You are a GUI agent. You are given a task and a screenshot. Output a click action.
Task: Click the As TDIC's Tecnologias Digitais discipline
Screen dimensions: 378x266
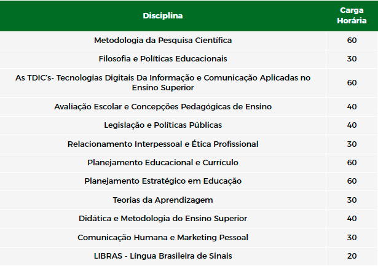[x=163, y=83]
